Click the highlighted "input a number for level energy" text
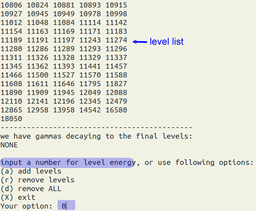Image resolution: width=256 pixels, height=211 pixels. (x=68, y=163)
